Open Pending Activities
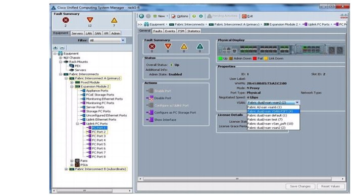The image size is (353, 196). [222, 16]
